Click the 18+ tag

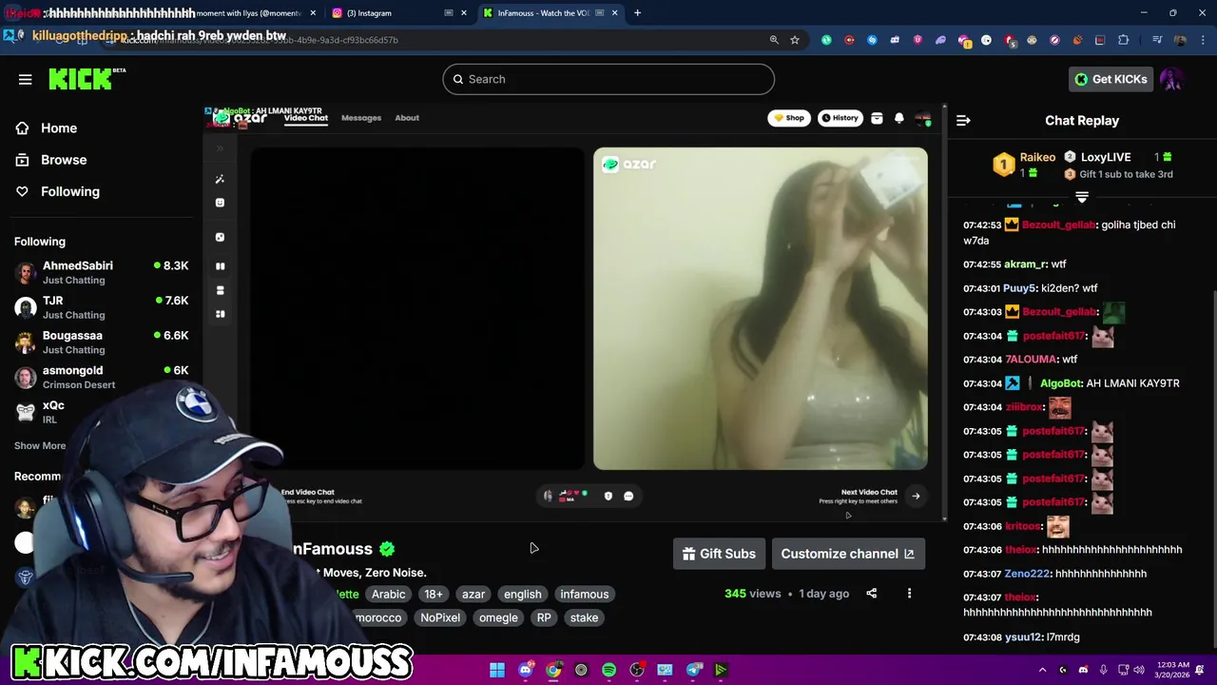pos(434,594)
